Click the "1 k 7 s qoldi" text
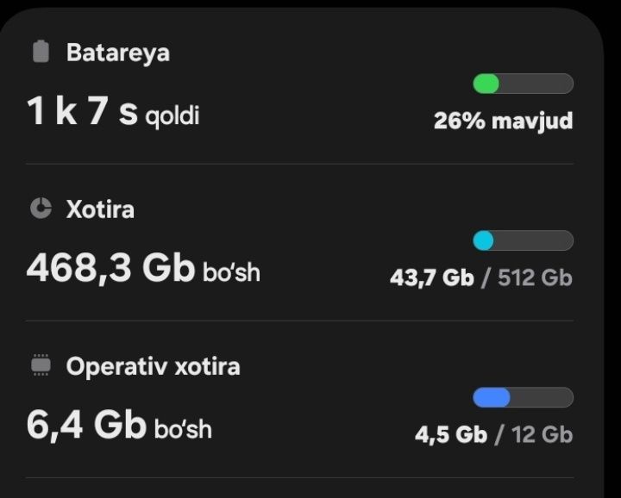Image resolution: width=621 pixels, height=498 pixels. [113, 113]
